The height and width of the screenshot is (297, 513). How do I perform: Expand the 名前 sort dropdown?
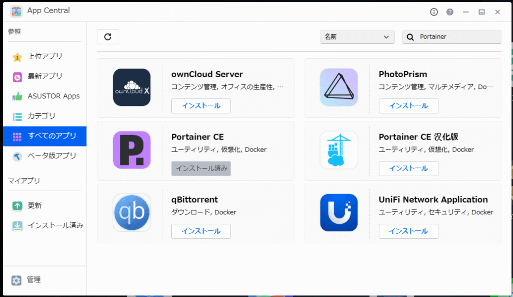pos(357,37)
